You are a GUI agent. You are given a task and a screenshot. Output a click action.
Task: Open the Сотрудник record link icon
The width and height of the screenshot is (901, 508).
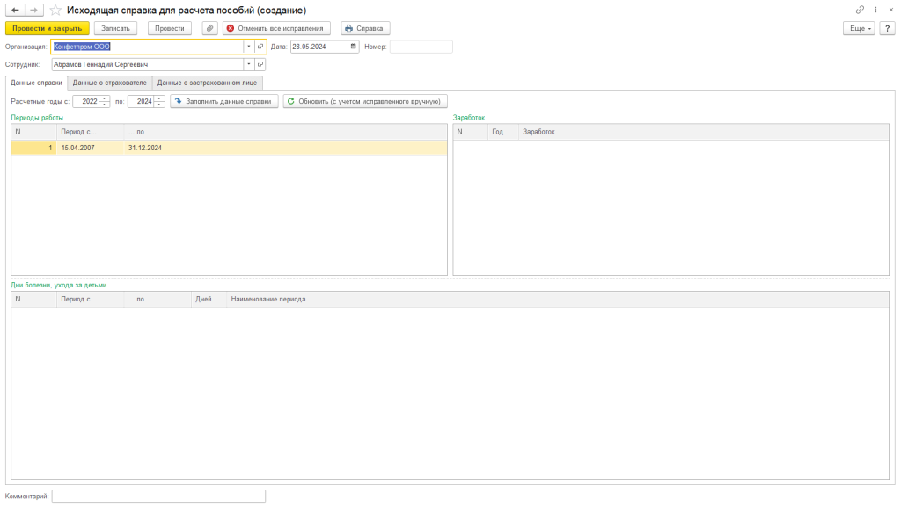point(260,64)
